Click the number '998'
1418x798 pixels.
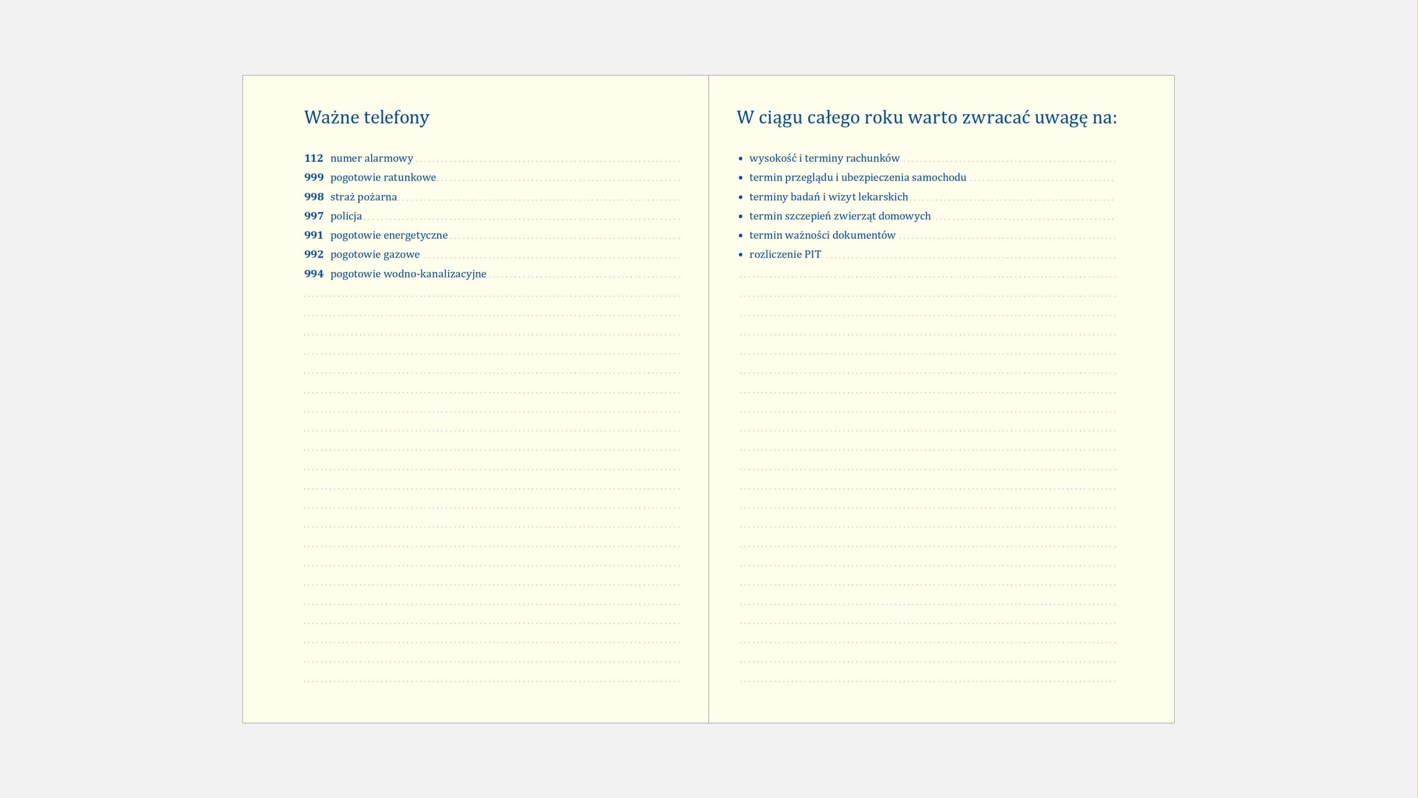tap(314, 197)
